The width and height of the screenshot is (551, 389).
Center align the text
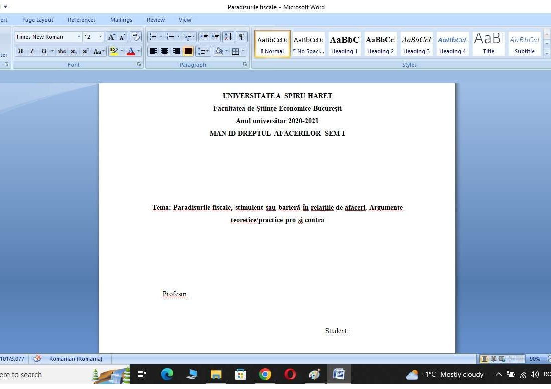165,51
